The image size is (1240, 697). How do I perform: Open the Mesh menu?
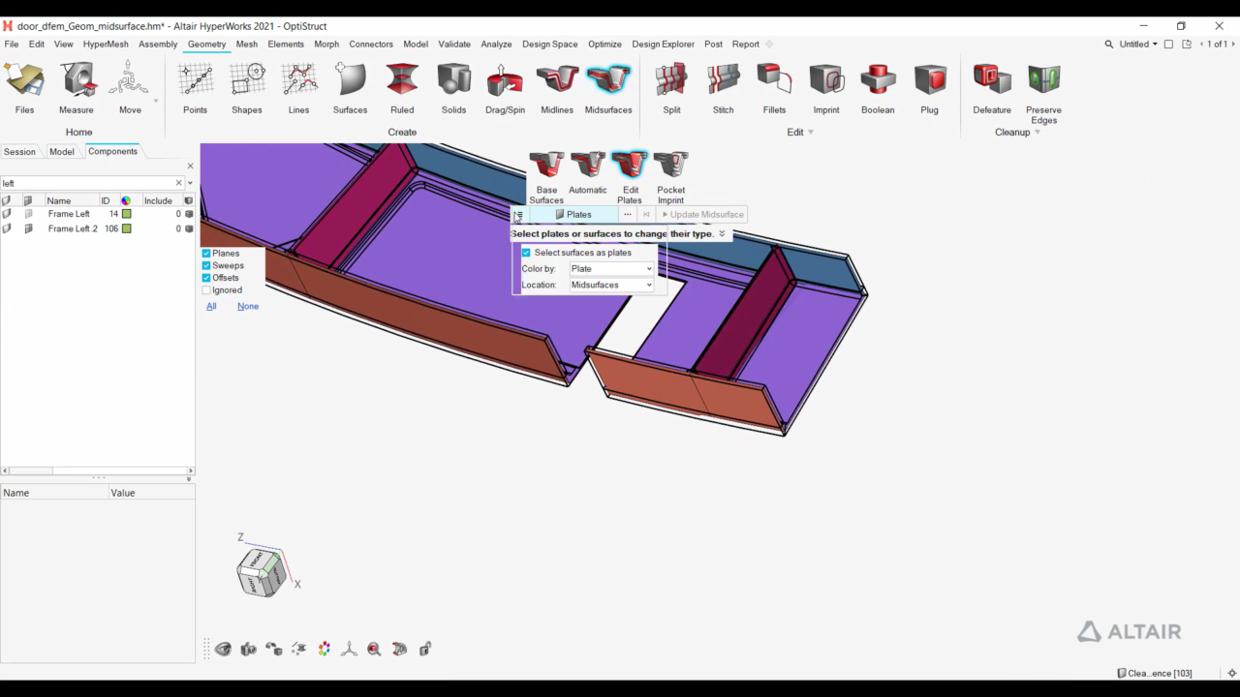(247, 45)
